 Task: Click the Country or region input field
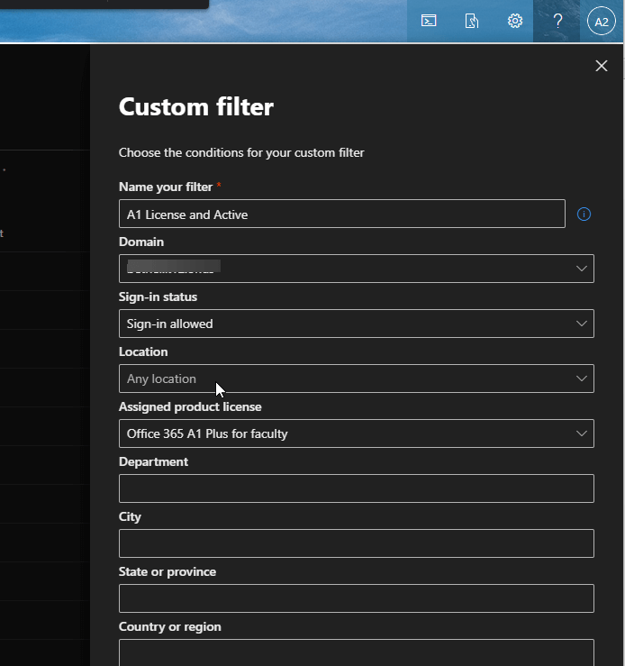[x=357, y=652]
